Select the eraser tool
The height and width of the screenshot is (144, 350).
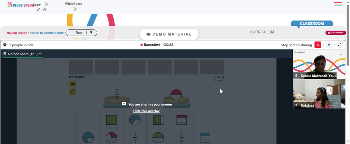[x=45, y=10]
